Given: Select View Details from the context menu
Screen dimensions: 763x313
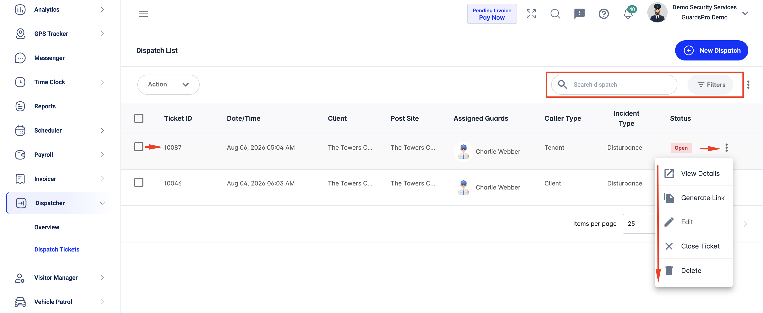Looking at the screenshot, I should click(x=694, y=174).
